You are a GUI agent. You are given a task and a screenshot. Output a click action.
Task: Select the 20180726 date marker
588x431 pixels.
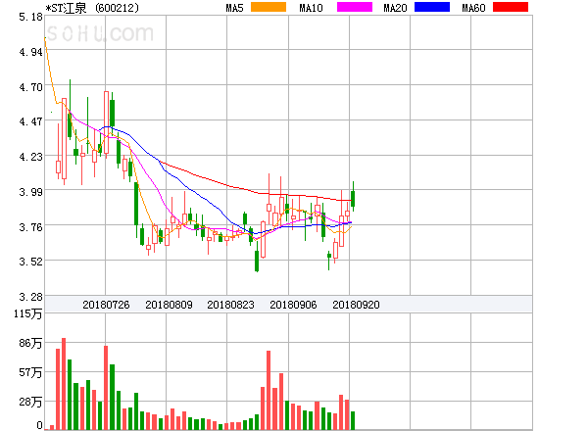[106, 305]
